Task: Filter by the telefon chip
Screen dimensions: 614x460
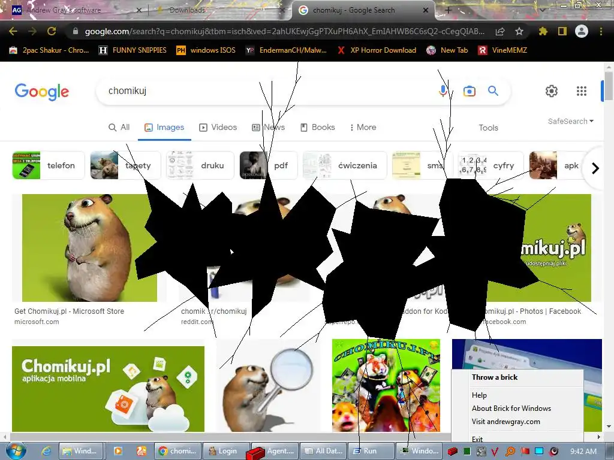Action: pyautogui.click(x=49, y=165)
